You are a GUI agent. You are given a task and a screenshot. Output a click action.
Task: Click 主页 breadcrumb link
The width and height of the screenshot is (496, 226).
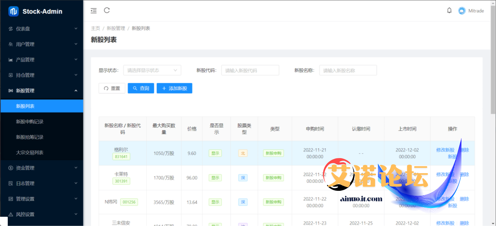(95, 28)
